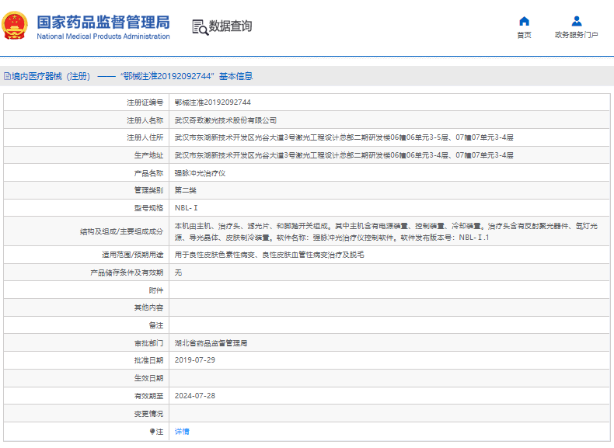
Task: Click the 变更情况 row label
Action: [x=148, y=414]
